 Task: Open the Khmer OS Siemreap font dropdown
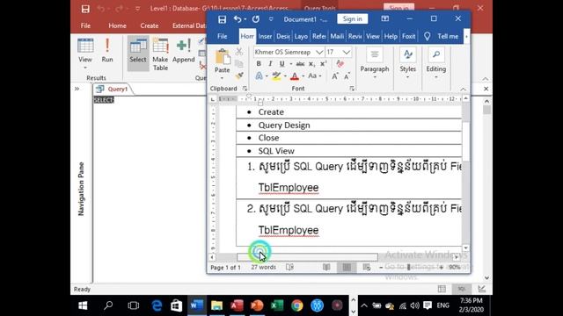[x=318, y=53]
